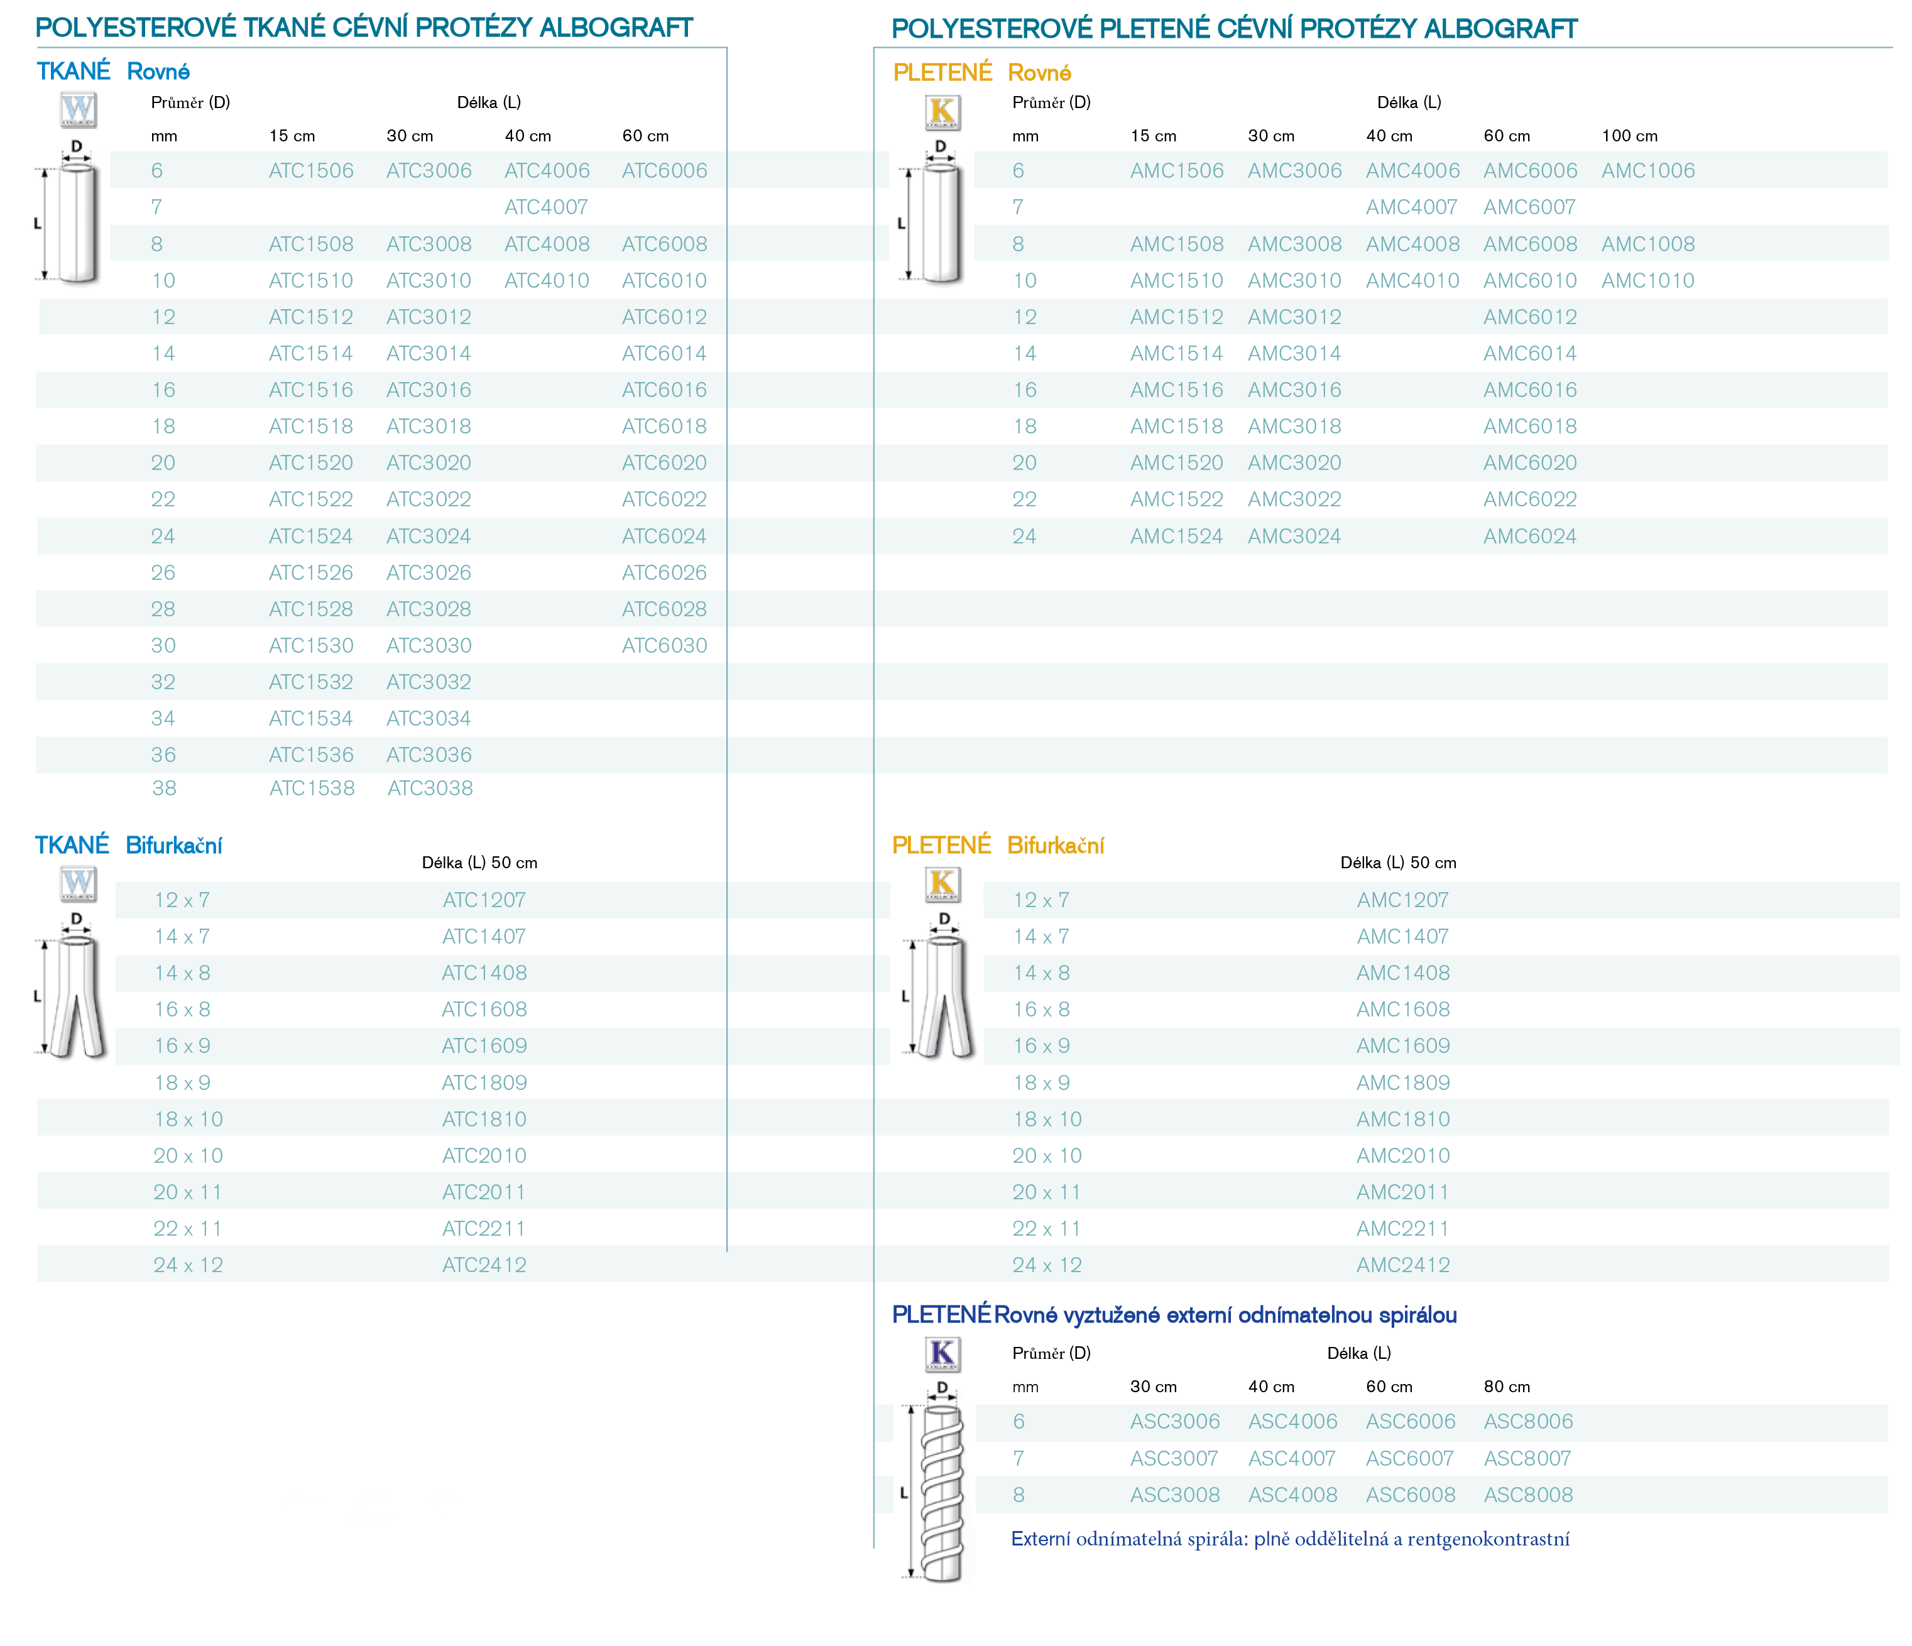The image size is (1912, 1646).
Task: Click product code ATC1520
Action: tap(311, 462)
